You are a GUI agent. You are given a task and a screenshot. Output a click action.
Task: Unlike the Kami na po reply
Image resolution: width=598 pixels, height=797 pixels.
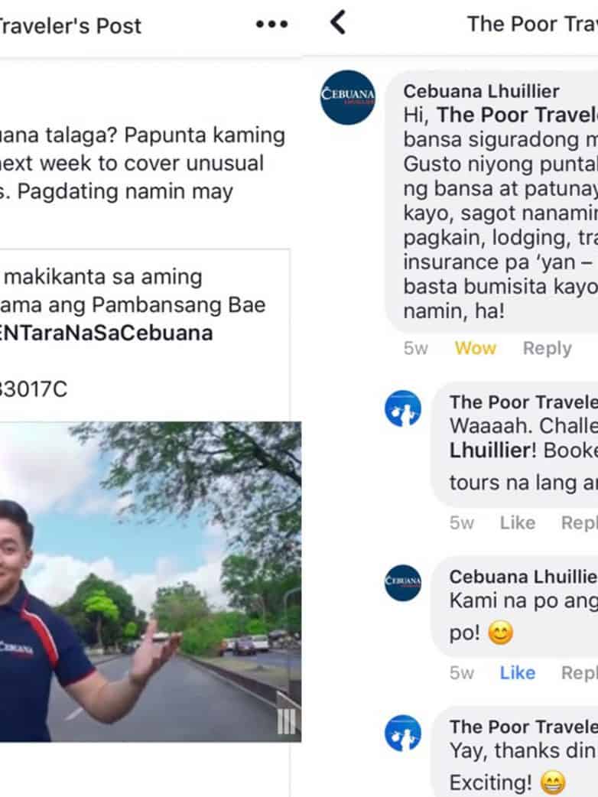pos(517,672)
